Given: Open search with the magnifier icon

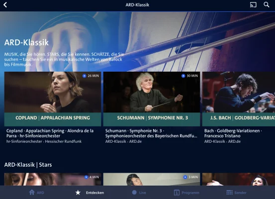Looking at the screenshot, I should point(267,5).
